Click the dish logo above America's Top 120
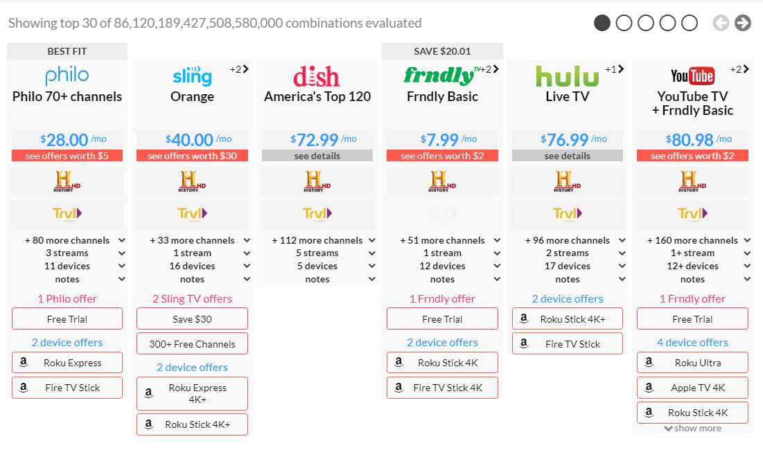 (317, 76)
